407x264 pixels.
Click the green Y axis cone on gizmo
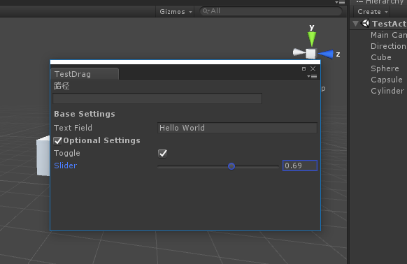(x=312, y=38)
